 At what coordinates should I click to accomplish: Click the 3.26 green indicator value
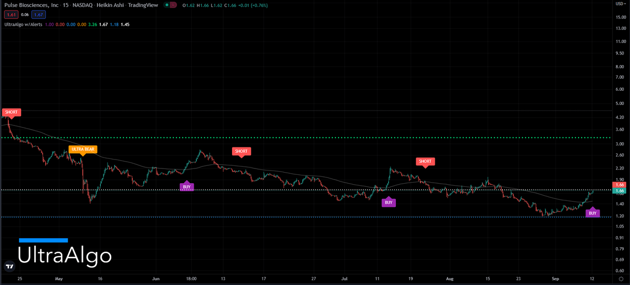[x=92, y=24]
